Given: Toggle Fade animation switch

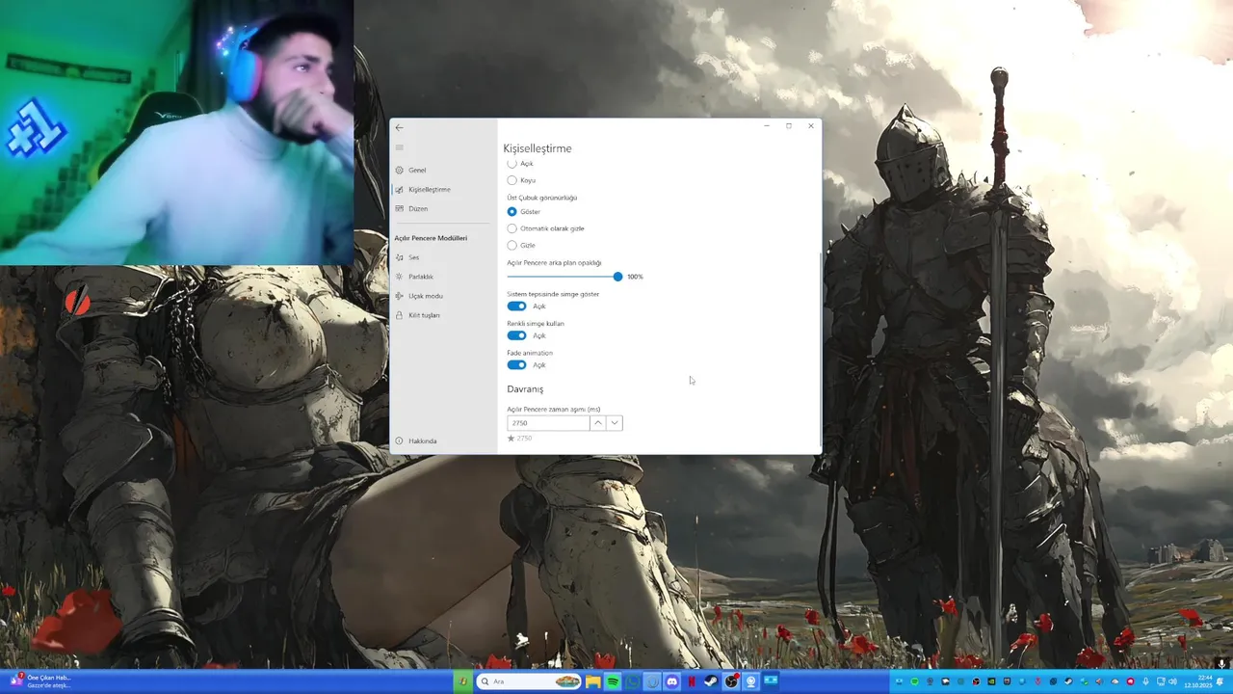Looking at the screenshot, I should tap(516, 365).
